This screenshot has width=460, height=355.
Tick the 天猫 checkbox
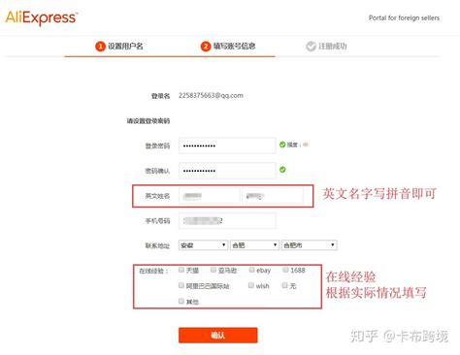(181, 270)
